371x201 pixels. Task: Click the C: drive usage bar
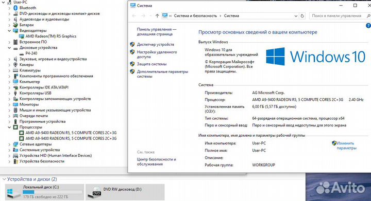coord(53,192)
